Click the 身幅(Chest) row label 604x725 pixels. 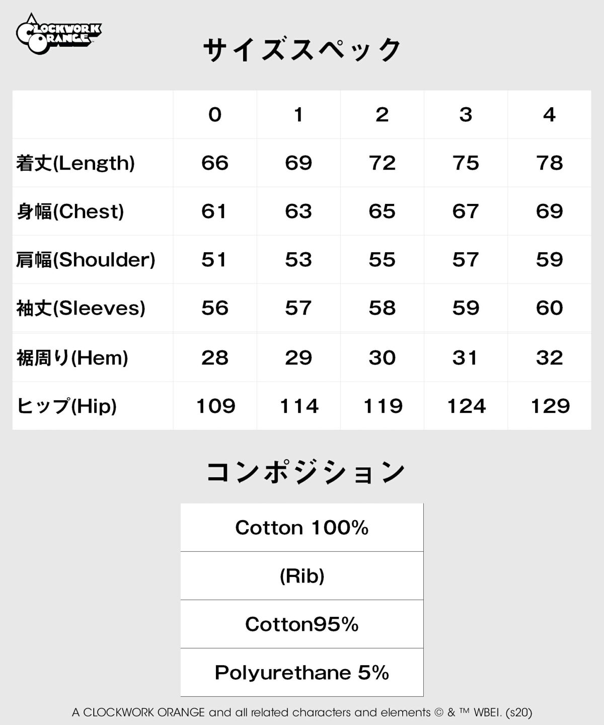[x=70, y=211]
